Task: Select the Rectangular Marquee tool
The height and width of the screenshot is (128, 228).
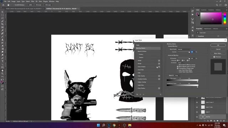Action: 2,15
